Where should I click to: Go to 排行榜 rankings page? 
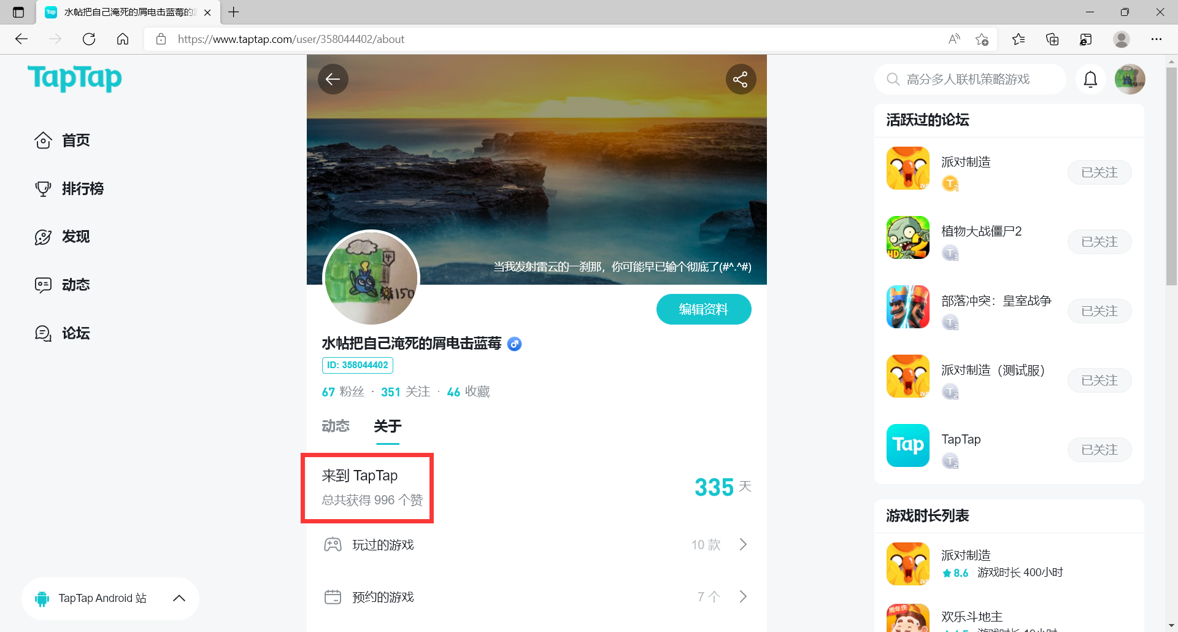point(69,188)
